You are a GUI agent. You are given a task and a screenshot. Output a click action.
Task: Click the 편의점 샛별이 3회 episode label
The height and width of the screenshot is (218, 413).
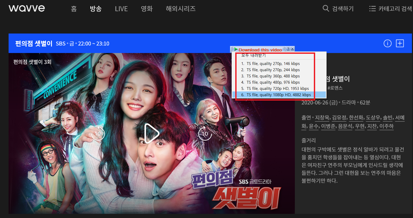[32, 62]
